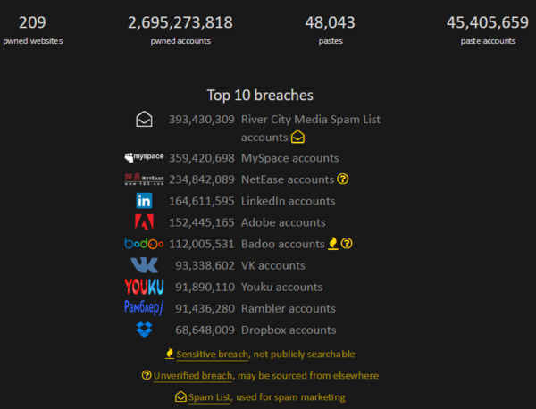Click the NetEase logo icon

[144, 179]
